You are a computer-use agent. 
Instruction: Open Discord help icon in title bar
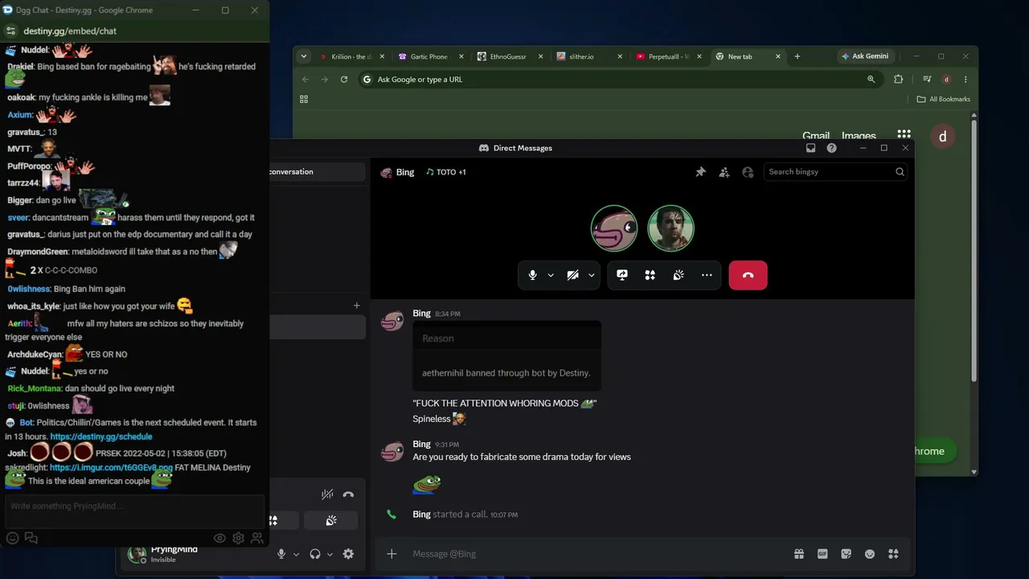[x=831, y=148]
